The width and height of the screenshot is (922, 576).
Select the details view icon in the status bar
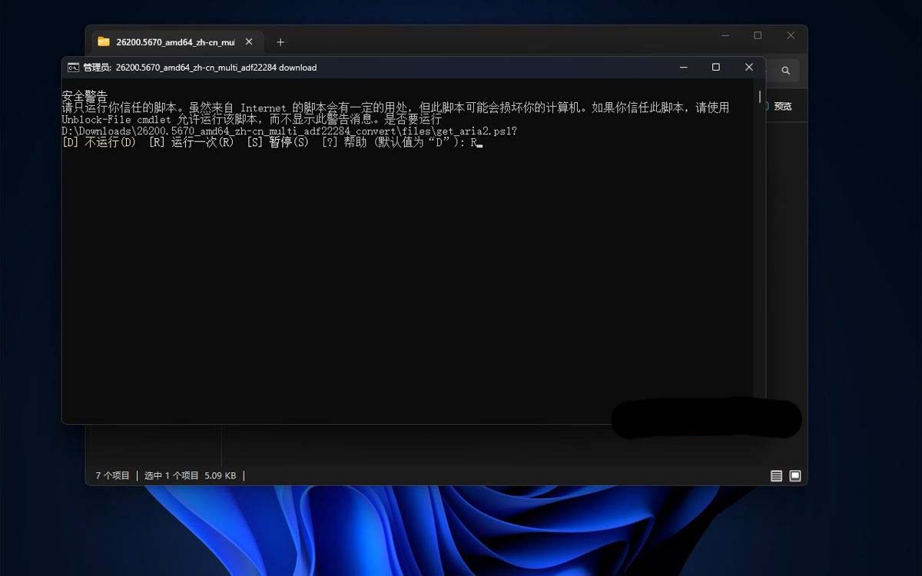click(x=776, y=475)
